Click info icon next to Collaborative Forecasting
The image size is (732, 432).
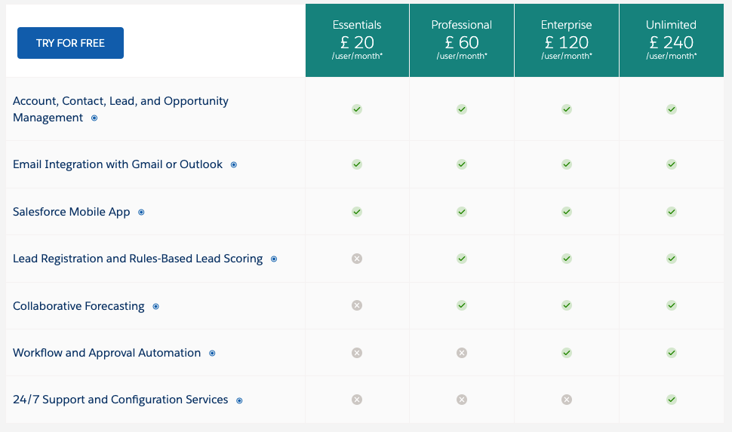pyautogui.click(x=155, y=307)
